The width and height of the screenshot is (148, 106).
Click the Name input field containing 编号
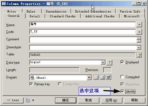pyautogui.click(x=82, y=24)
